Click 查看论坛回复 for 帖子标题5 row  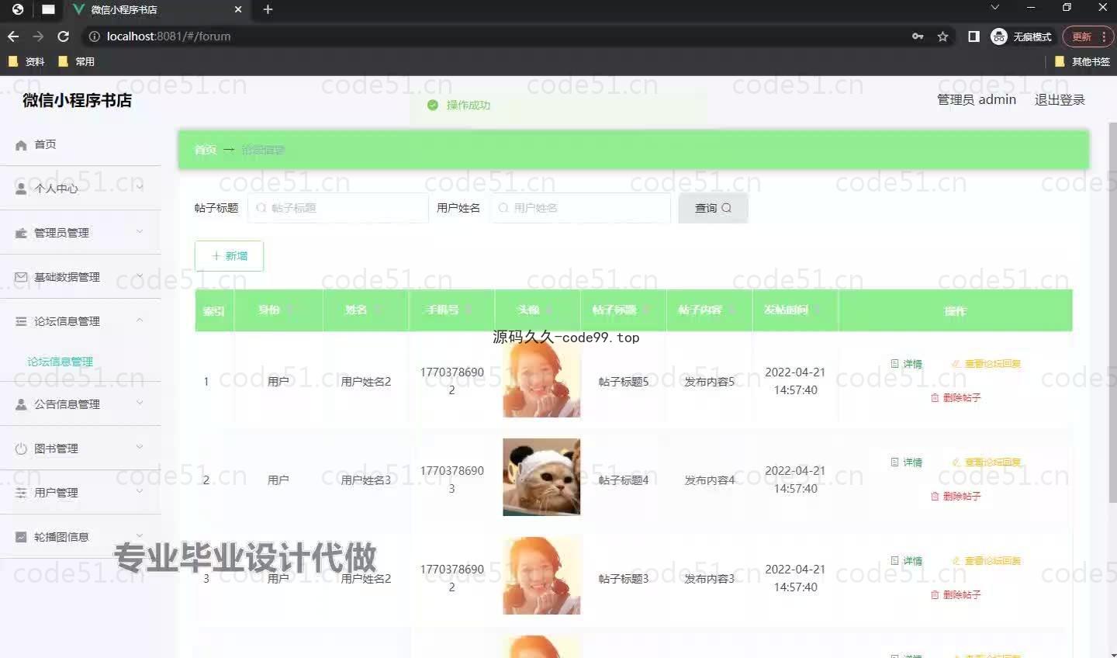tap(986, 364)
